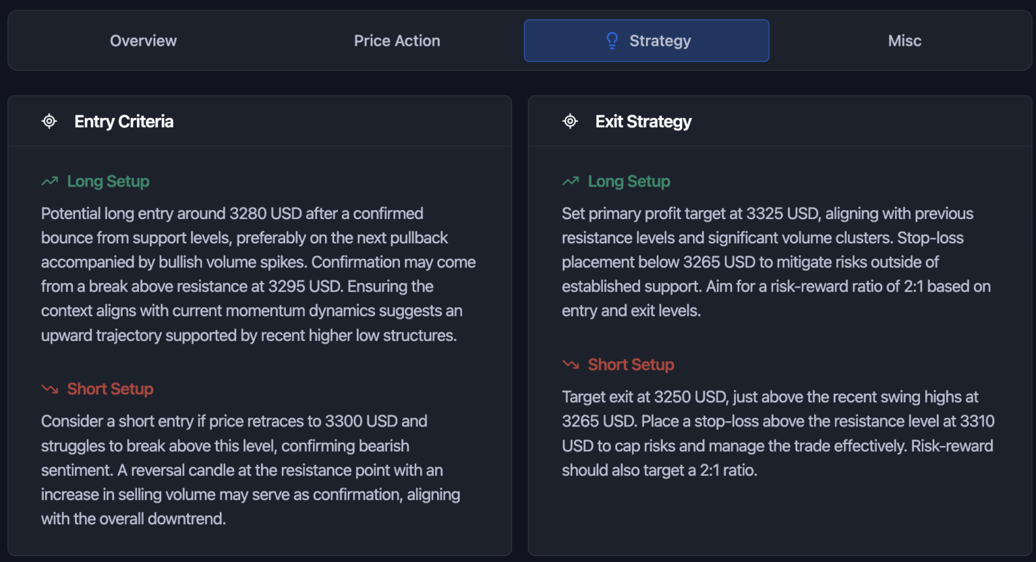Click the long entry 3280 USD paragraph
This screenshot has height=562, width=1036.
click(x=258, y=274)
